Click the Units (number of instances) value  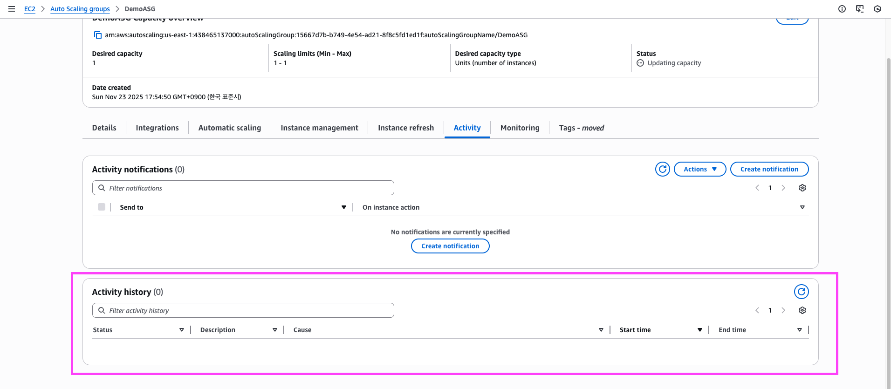pos(496,63)
